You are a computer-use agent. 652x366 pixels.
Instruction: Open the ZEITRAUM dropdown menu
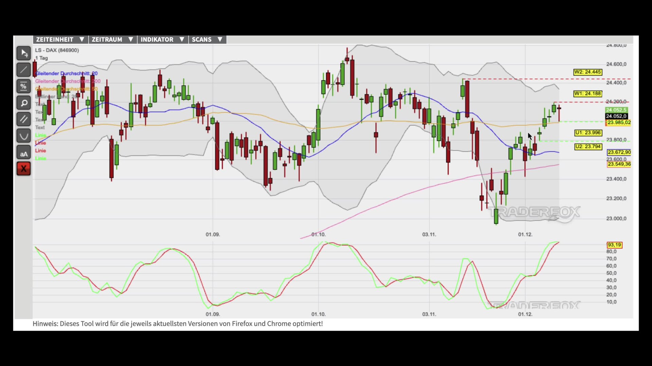(112, 40)
